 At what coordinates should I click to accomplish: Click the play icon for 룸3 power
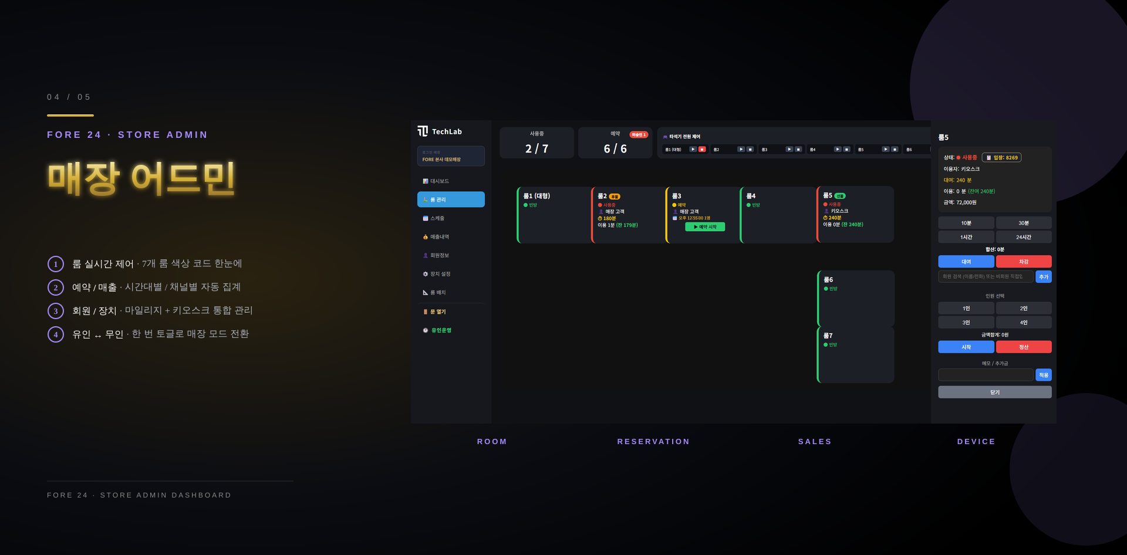(789, 150)
